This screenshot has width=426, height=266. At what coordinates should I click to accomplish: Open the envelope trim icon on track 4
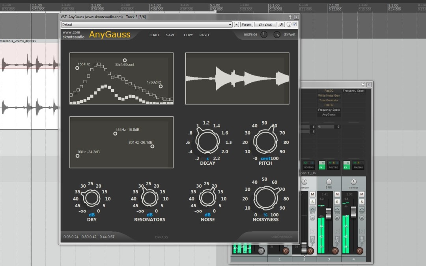362,209
